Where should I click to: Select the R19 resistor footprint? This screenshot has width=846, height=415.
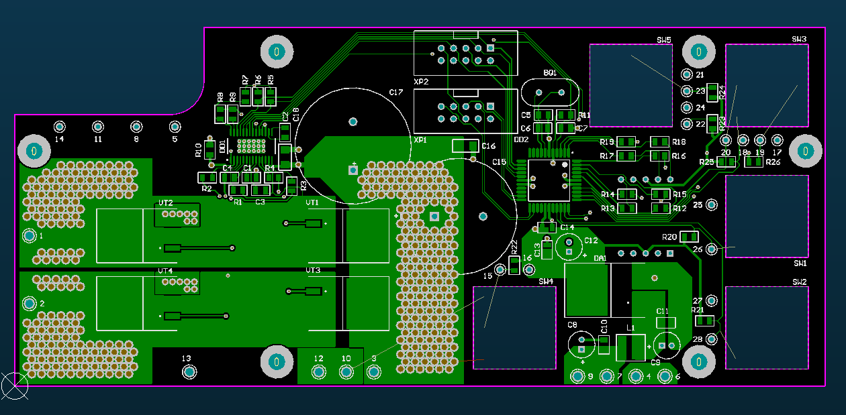[x=626, y=141]
